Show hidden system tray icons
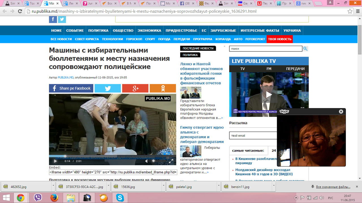Viewport: 362px width, 203px height. [296, 198]
